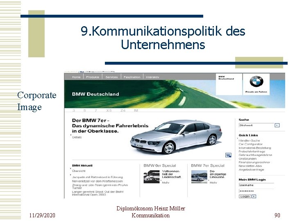Open Übersicht under BMW Aktuell

click(79, 171)
